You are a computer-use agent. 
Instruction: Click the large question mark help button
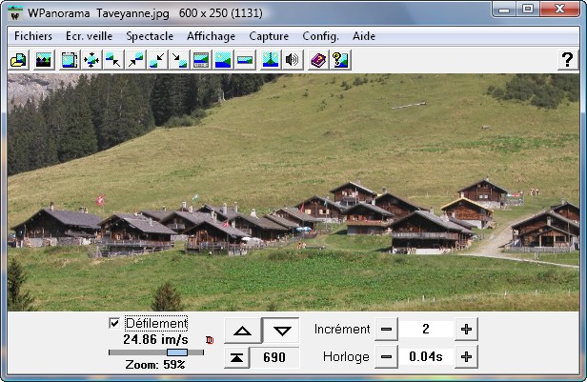567,60
